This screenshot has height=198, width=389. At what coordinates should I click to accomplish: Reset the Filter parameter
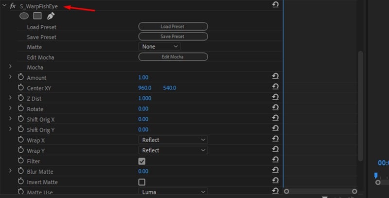point(275,159)
